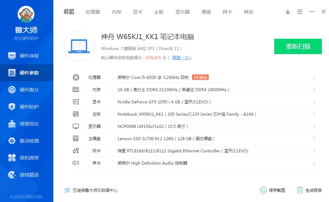
Task: Click the 16 GB memory description
Action: (173, 90)
